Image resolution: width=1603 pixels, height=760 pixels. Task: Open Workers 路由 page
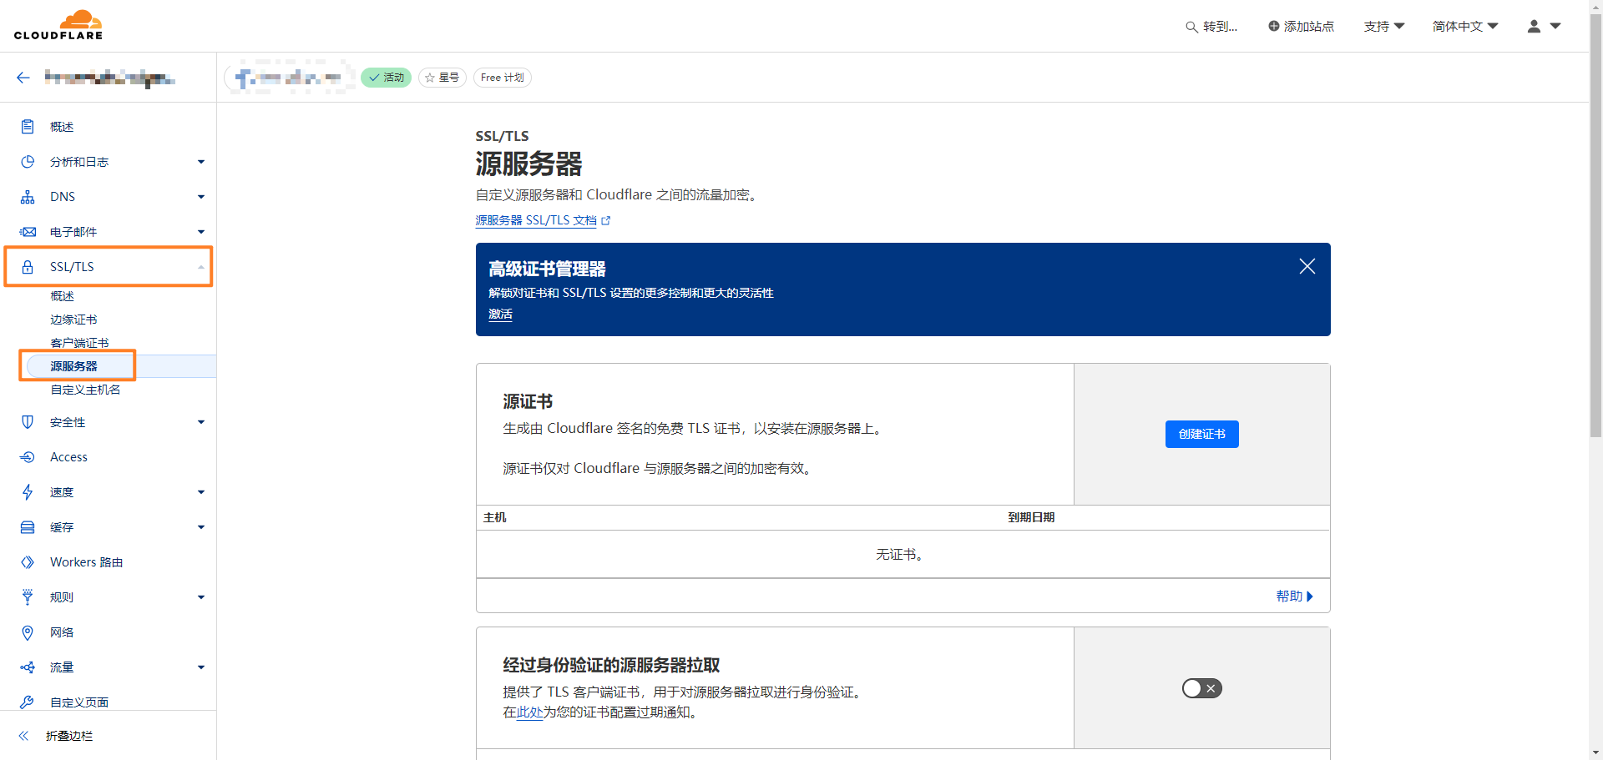[x=87, y=562]
